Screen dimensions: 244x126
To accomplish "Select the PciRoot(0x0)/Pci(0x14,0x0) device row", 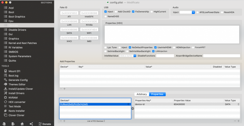I will [95, 104].
